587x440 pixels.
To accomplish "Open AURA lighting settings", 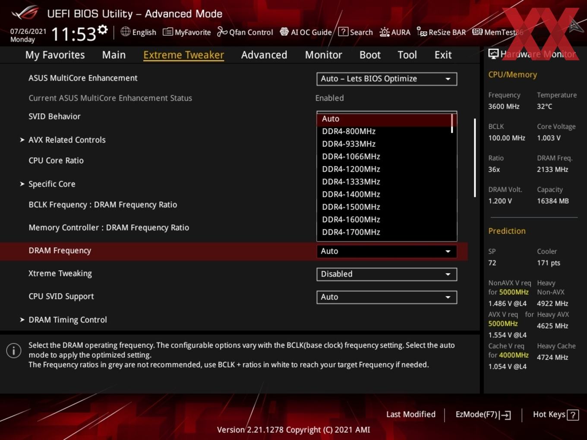I will pyautogui.click(x=395, y=32).
